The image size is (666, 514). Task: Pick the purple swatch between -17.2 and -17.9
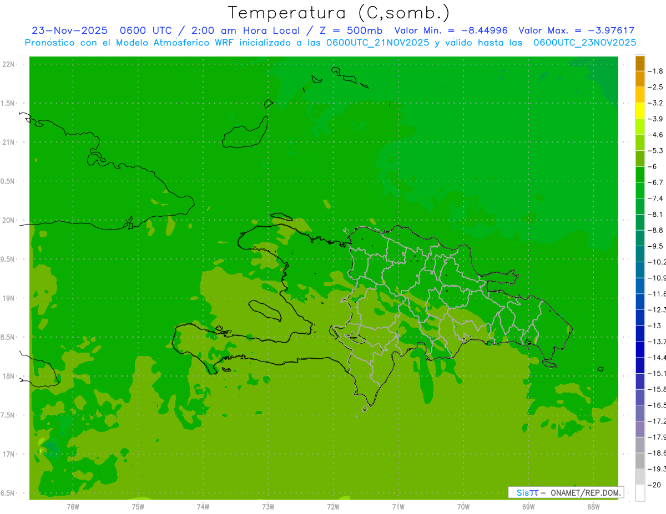tap(640, 429)
